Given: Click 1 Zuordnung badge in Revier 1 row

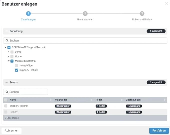Looking at the screenshot, I should 134,112.
